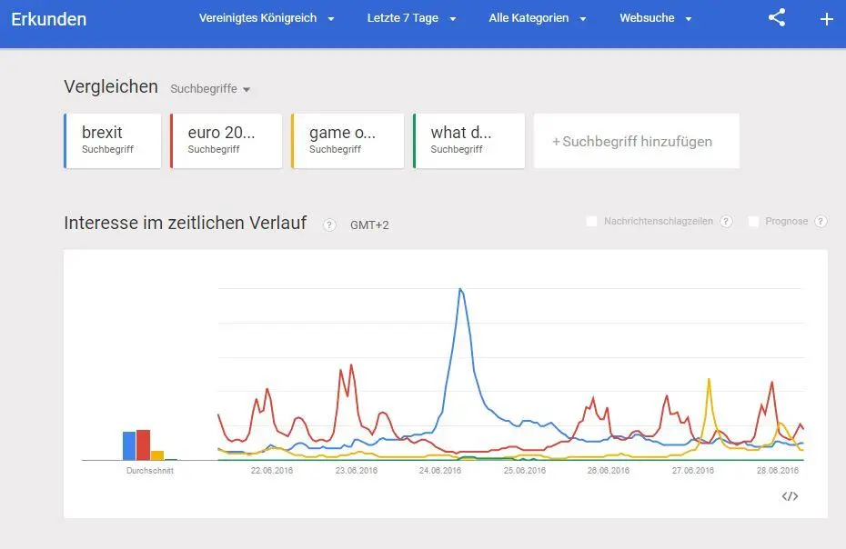Expand the Suchbegriffe comparison type dropdown

click(210, 89)
